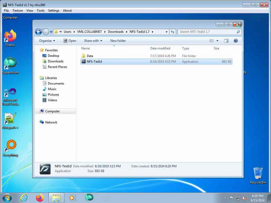Click the Explorer Help icon
This screenshot has height=203, width=271.
click(x=236, y=41)
